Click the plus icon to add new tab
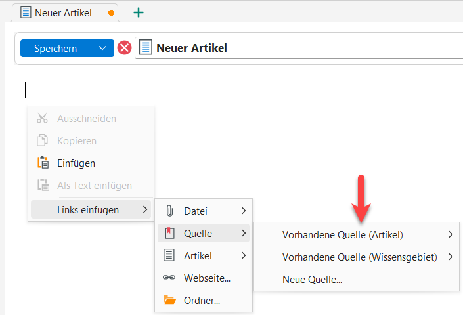This screenshot has height=315, width=463. click(139, 12)
